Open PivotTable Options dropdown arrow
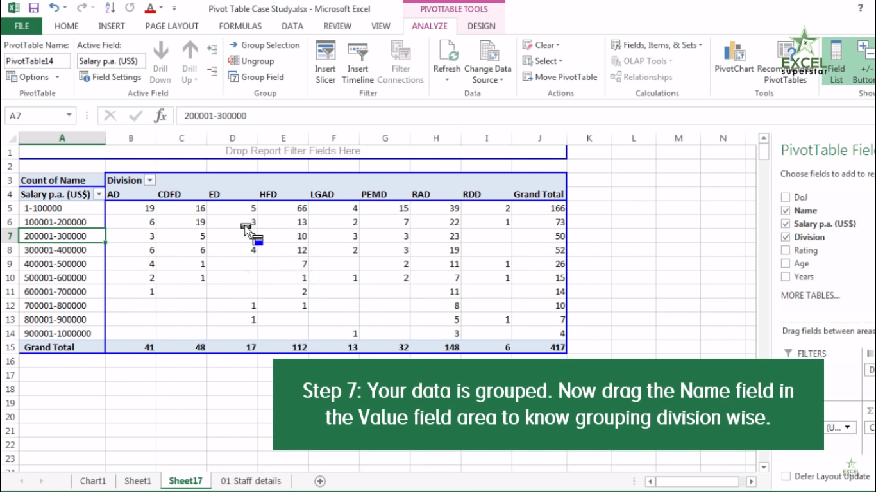The height and width of the screenshot is (492, 876). coord(56,78)
